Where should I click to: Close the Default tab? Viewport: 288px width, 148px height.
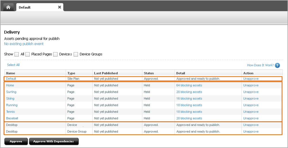tap(59, 7)
